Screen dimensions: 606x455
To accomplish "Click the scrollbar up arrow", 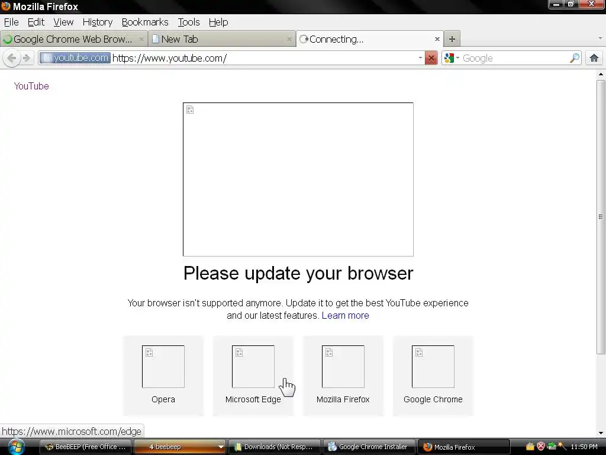I will (600, 74).
